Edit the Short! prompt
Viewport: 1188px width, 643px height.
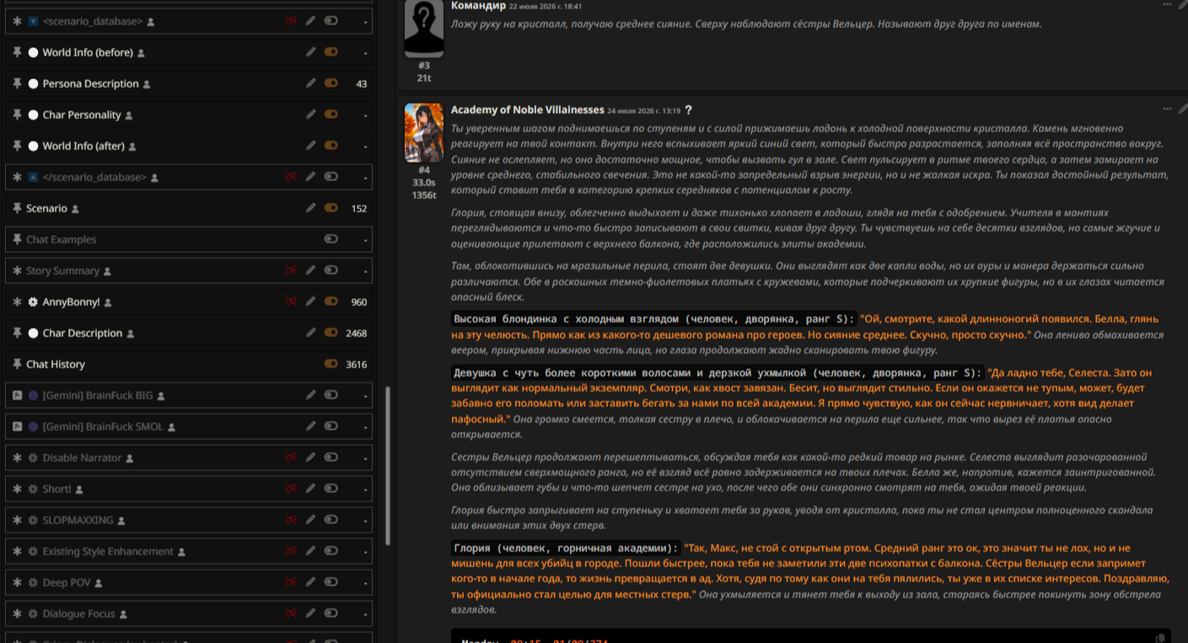(311, 489)
